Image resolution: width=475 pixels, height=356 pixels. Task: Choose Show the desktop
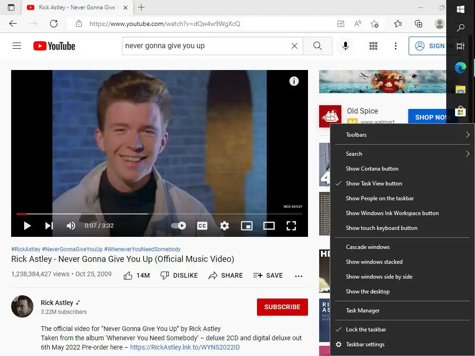coord(403,292)
